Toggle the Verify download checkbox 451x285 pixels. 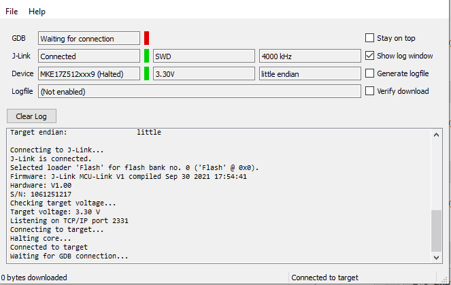[370, 91]
